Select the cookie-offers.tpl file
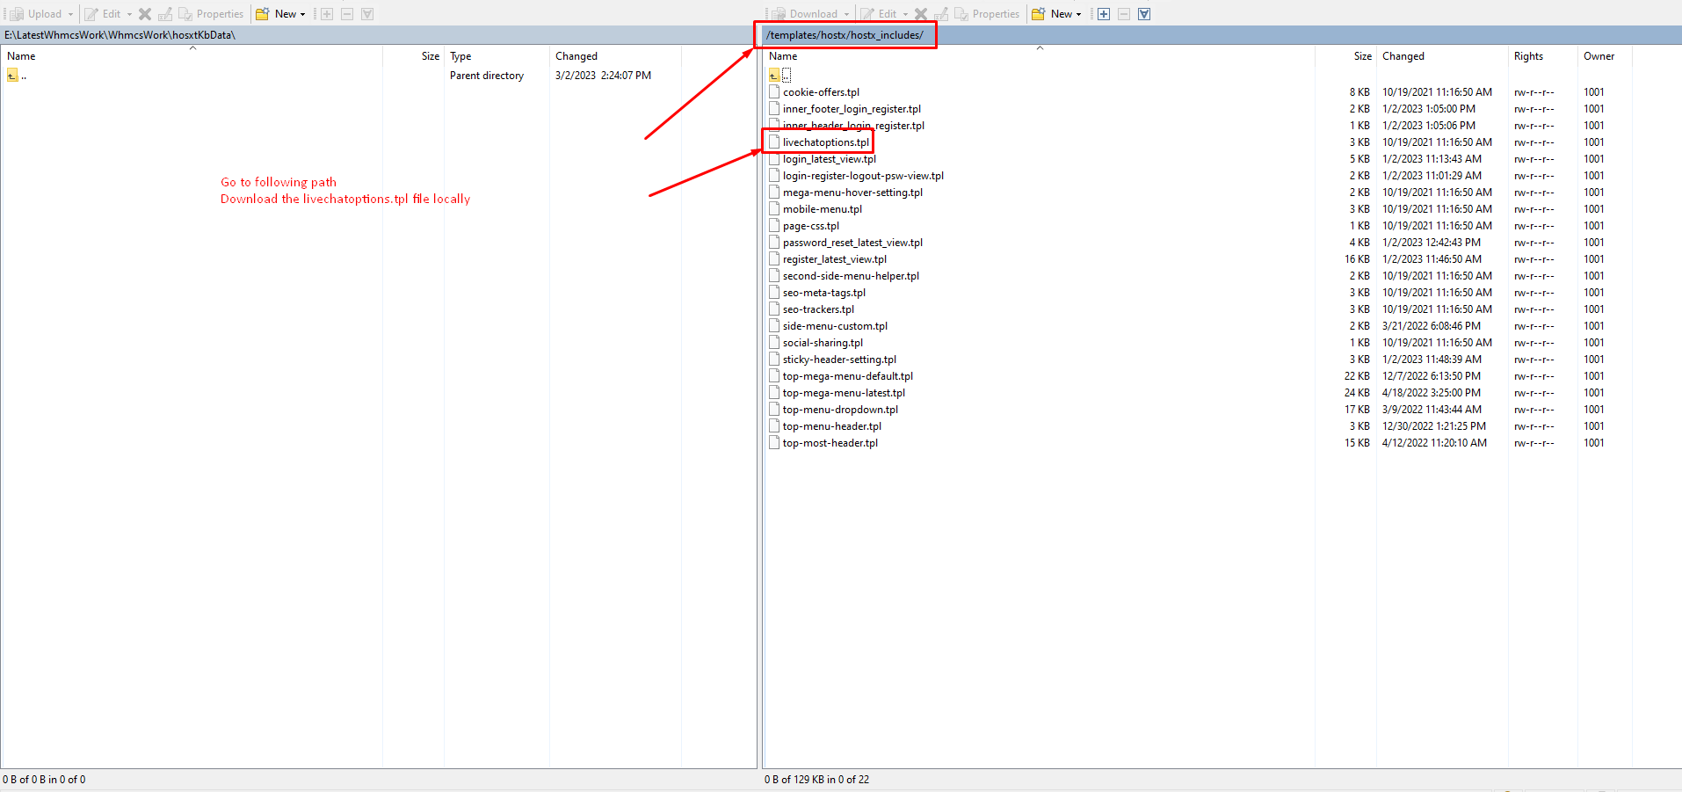1682x792 pixels. coord(821,92)
